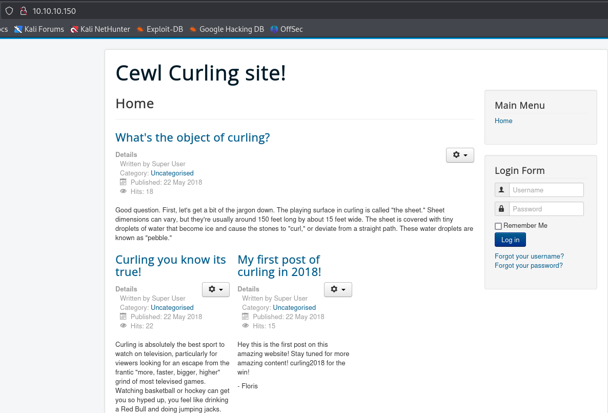Expand gear dropdown for "Curling you know its true!"
608x413 pixels.
tap(215, 289)
